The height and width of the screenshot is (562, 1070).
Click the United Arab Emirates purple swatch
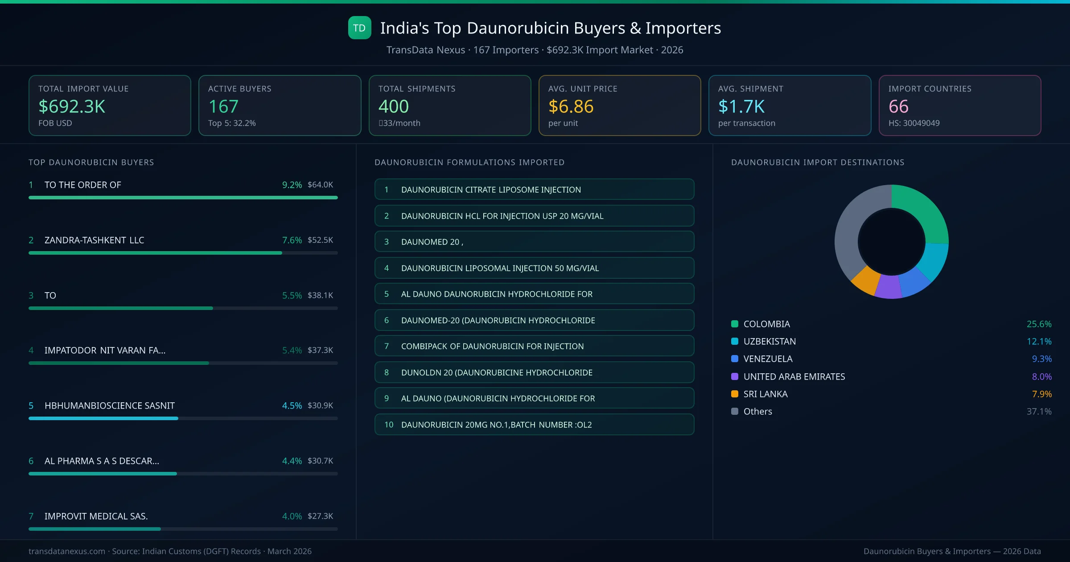click(x=735, y=376)
